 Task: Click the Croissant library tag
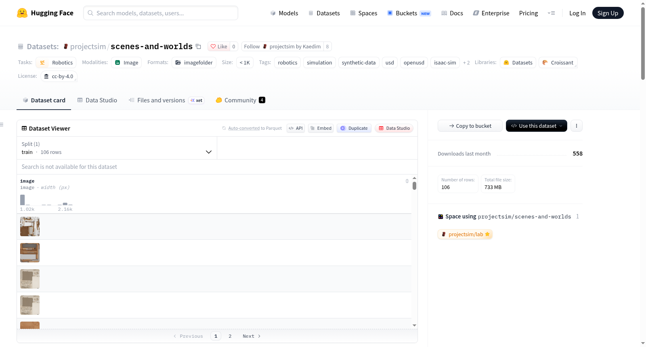pos(558,62)
